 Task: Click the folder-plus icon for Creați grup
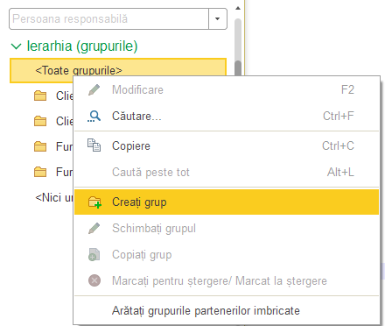coord(94,202)
